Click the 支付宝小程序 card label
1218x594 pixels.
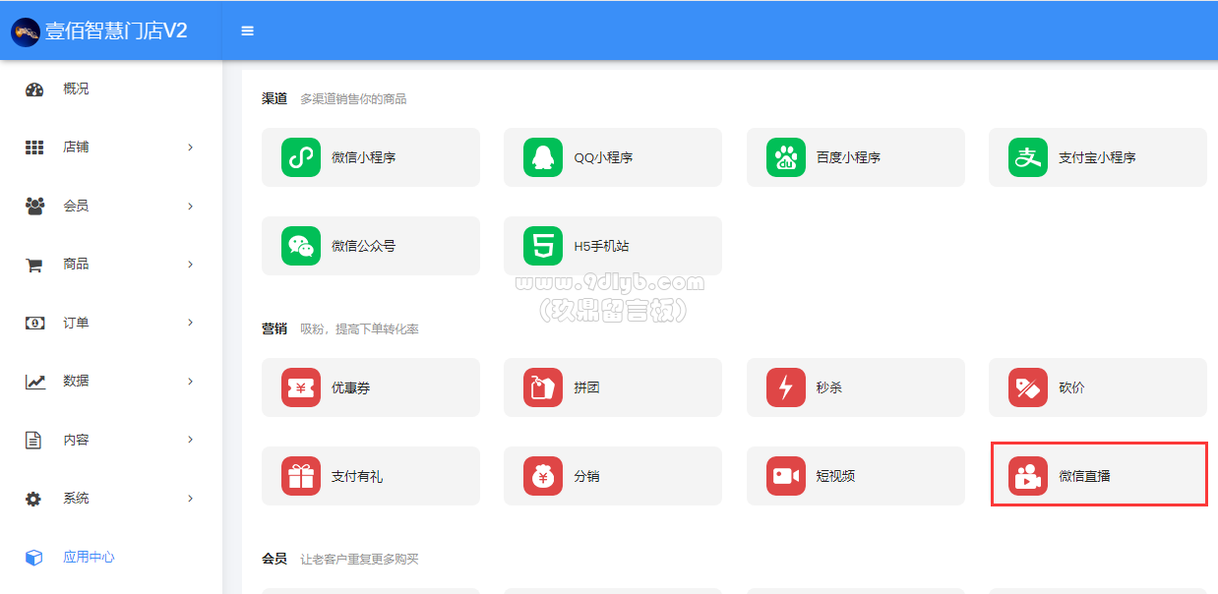pos(1097,157)
